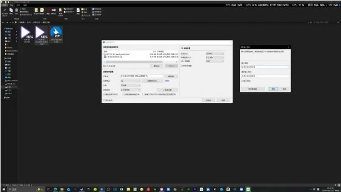Toggle More options checkbox at dialog bottom-left
The width and height of the screenshot is (341, 192).
104,100
